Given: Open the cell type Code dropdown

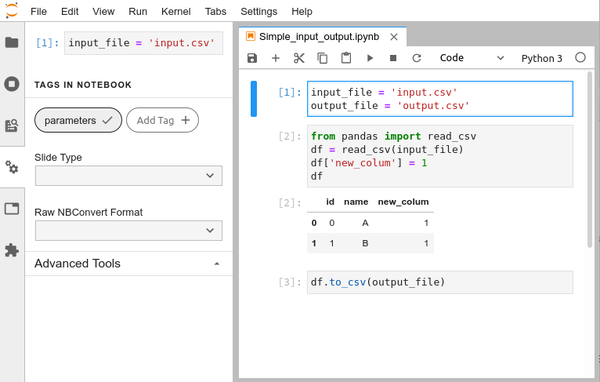Looking at the screenshot, I should [x=472, y=58].
